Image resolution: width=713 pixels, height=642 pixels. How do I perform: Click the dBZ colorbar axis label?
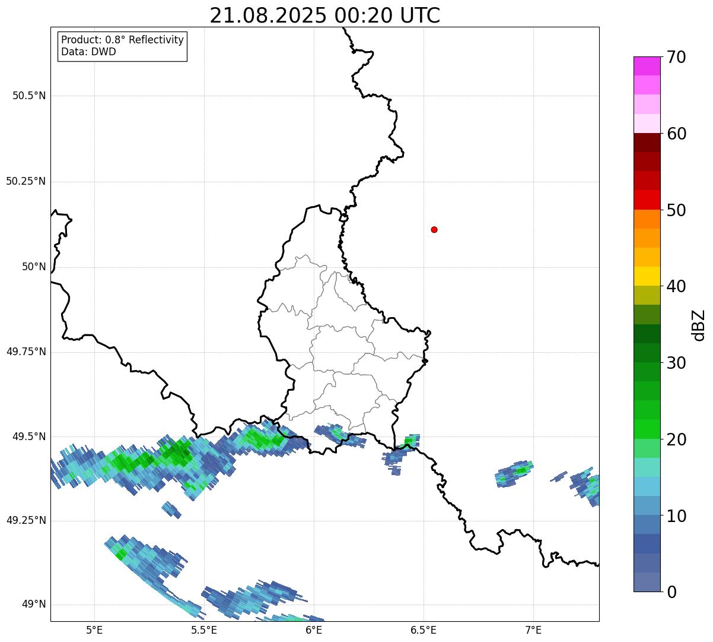click(x=699, y=324)
